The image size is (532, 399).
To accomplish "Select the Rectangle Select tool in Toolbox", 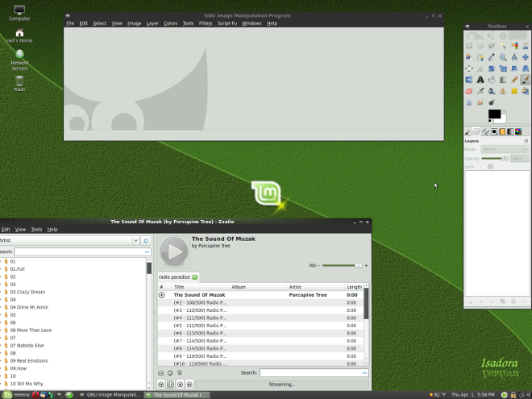I will [469, 46].
